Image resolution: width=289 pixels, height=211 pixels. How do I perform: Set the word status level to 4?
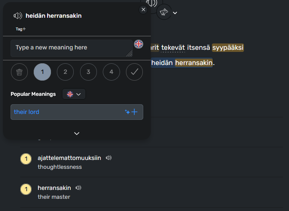point(111,72)
